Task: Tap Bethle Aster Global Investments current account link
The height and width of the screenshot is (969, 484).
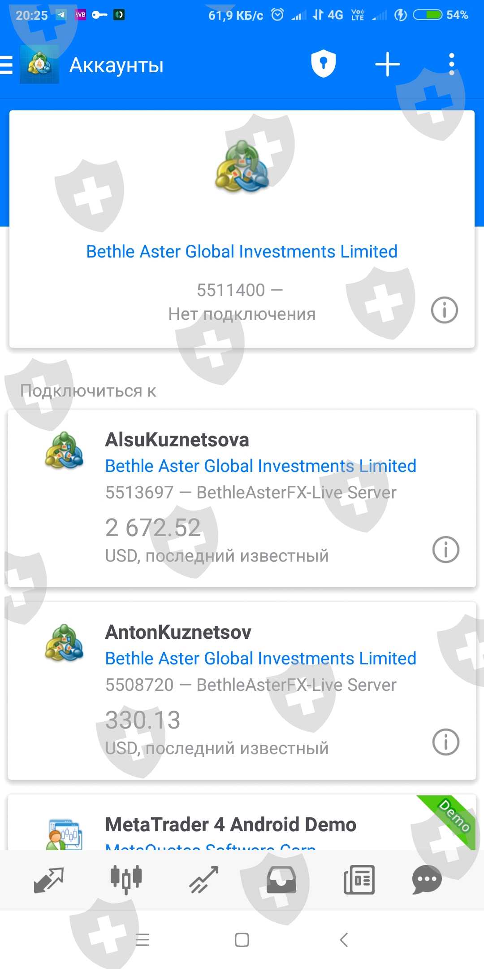Action: (x=242, y=252)
